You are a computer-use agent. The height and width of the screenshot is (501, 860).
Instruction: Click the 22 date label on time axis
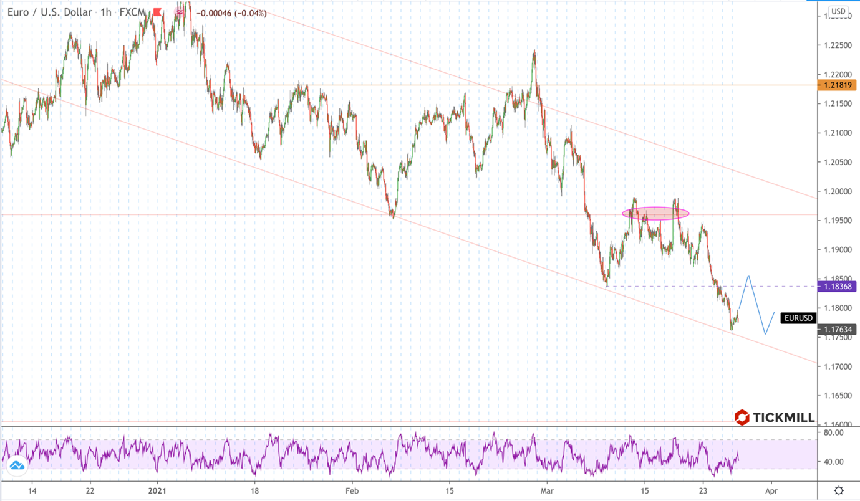point(89,490)
